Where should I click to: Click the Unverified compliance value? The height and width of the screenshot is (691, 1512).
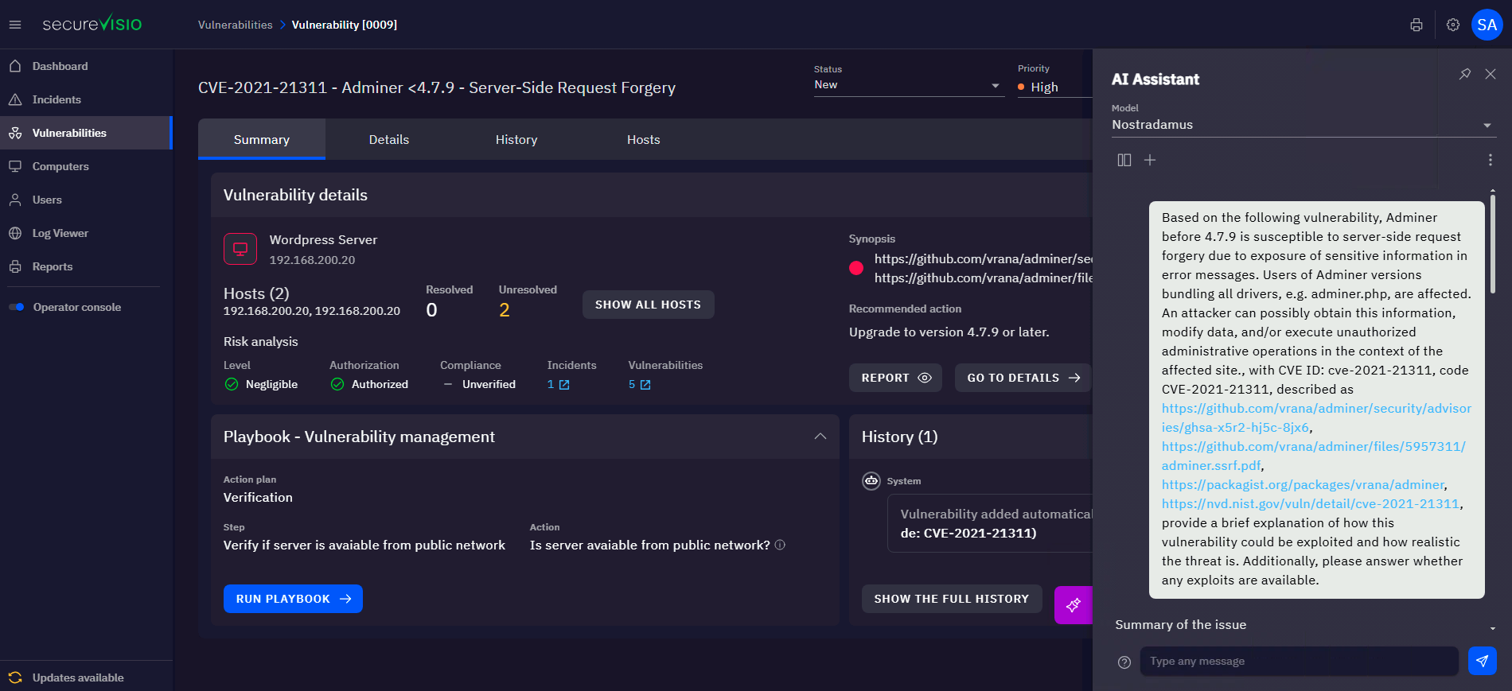pyautogui.click(x=489, y=384)
